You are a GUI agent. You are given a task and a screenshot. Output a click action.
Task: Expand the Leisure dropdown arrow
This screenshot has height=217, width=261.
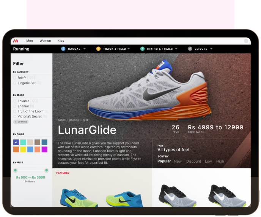[211, 49]
